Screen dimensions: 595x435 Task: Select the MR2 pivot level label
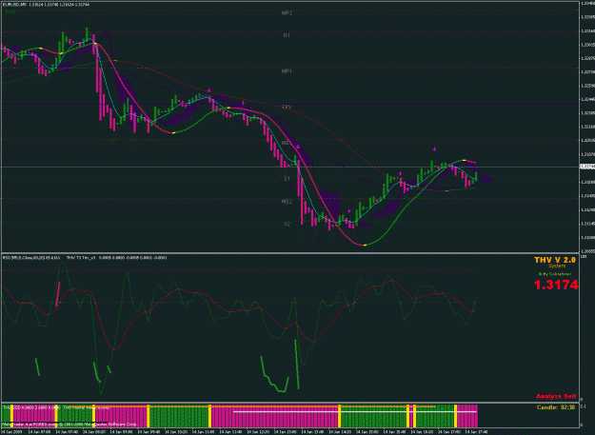coord(287,13)
